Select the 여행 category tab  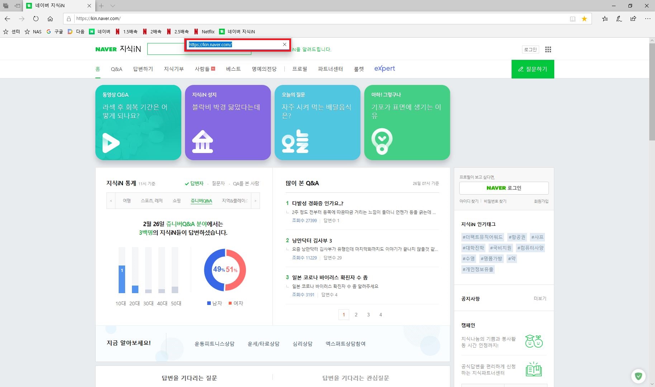[x=127, y=201]
